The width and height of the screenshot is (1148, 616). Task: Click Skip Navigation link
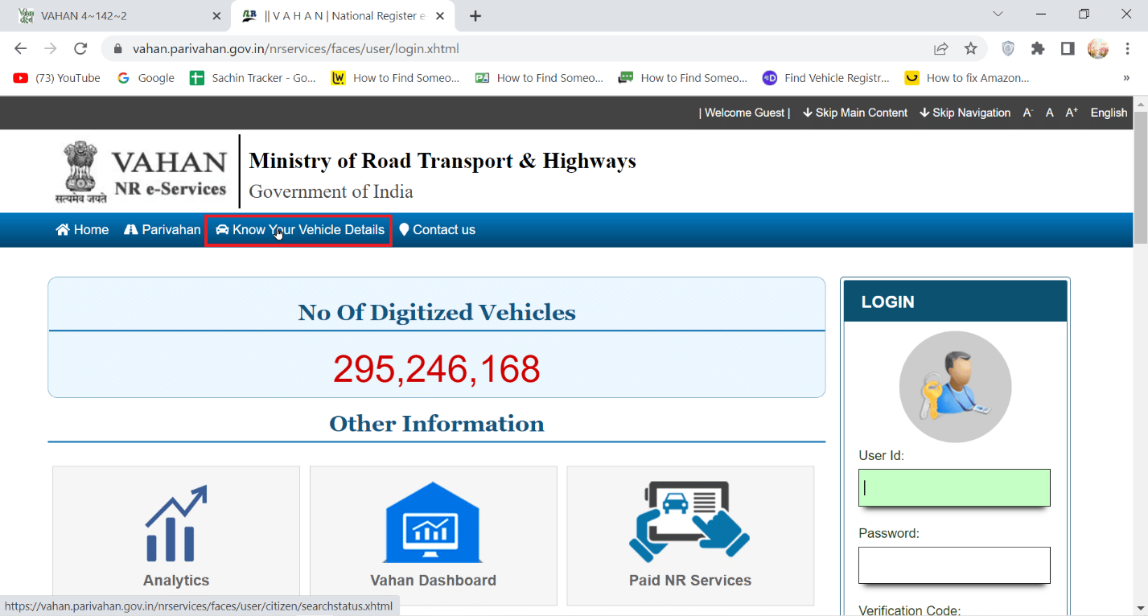965,113
